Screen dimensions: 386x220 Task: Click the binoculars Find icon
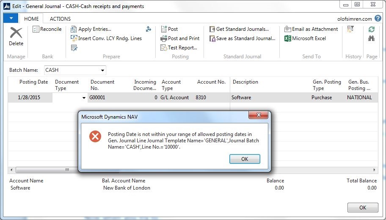[x=372, y=38]
